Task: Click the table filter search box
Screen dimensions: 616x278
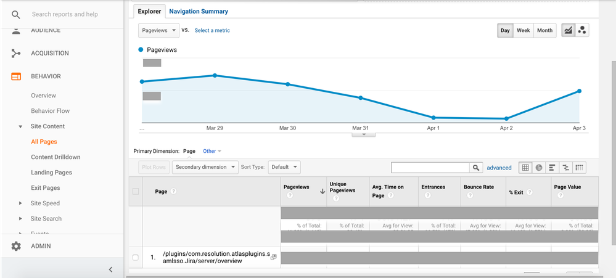Action: click(430, 168)
